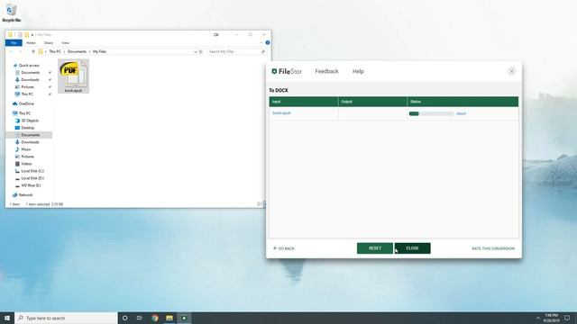
Task: Select the This PC root tree node
Action: coord(24,113)
